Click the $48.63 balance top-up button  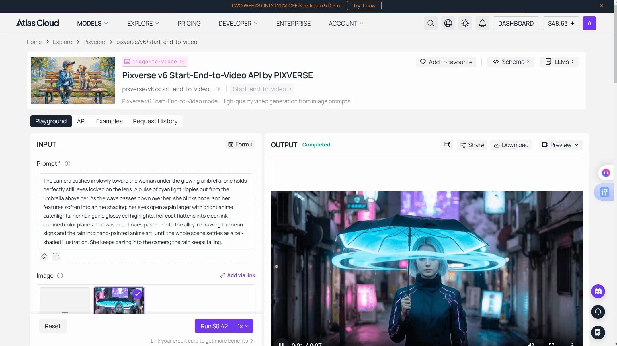coord(561,23)
